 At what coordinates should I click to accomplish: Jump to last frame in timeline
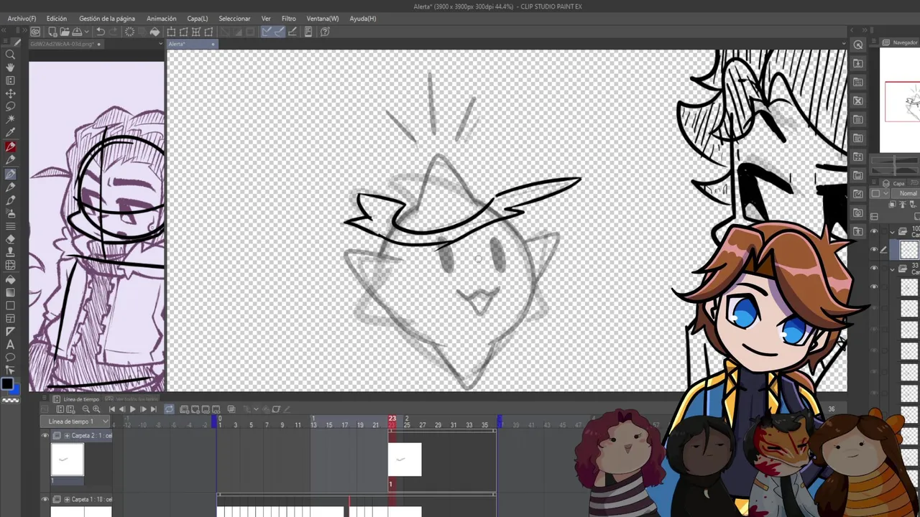tap(153, 409)
